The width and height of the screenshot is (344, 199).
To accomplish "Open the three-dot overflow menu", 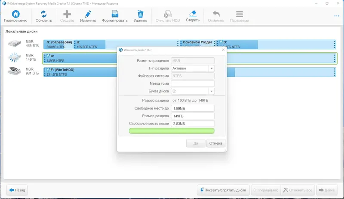I will [x=337, y=16].
